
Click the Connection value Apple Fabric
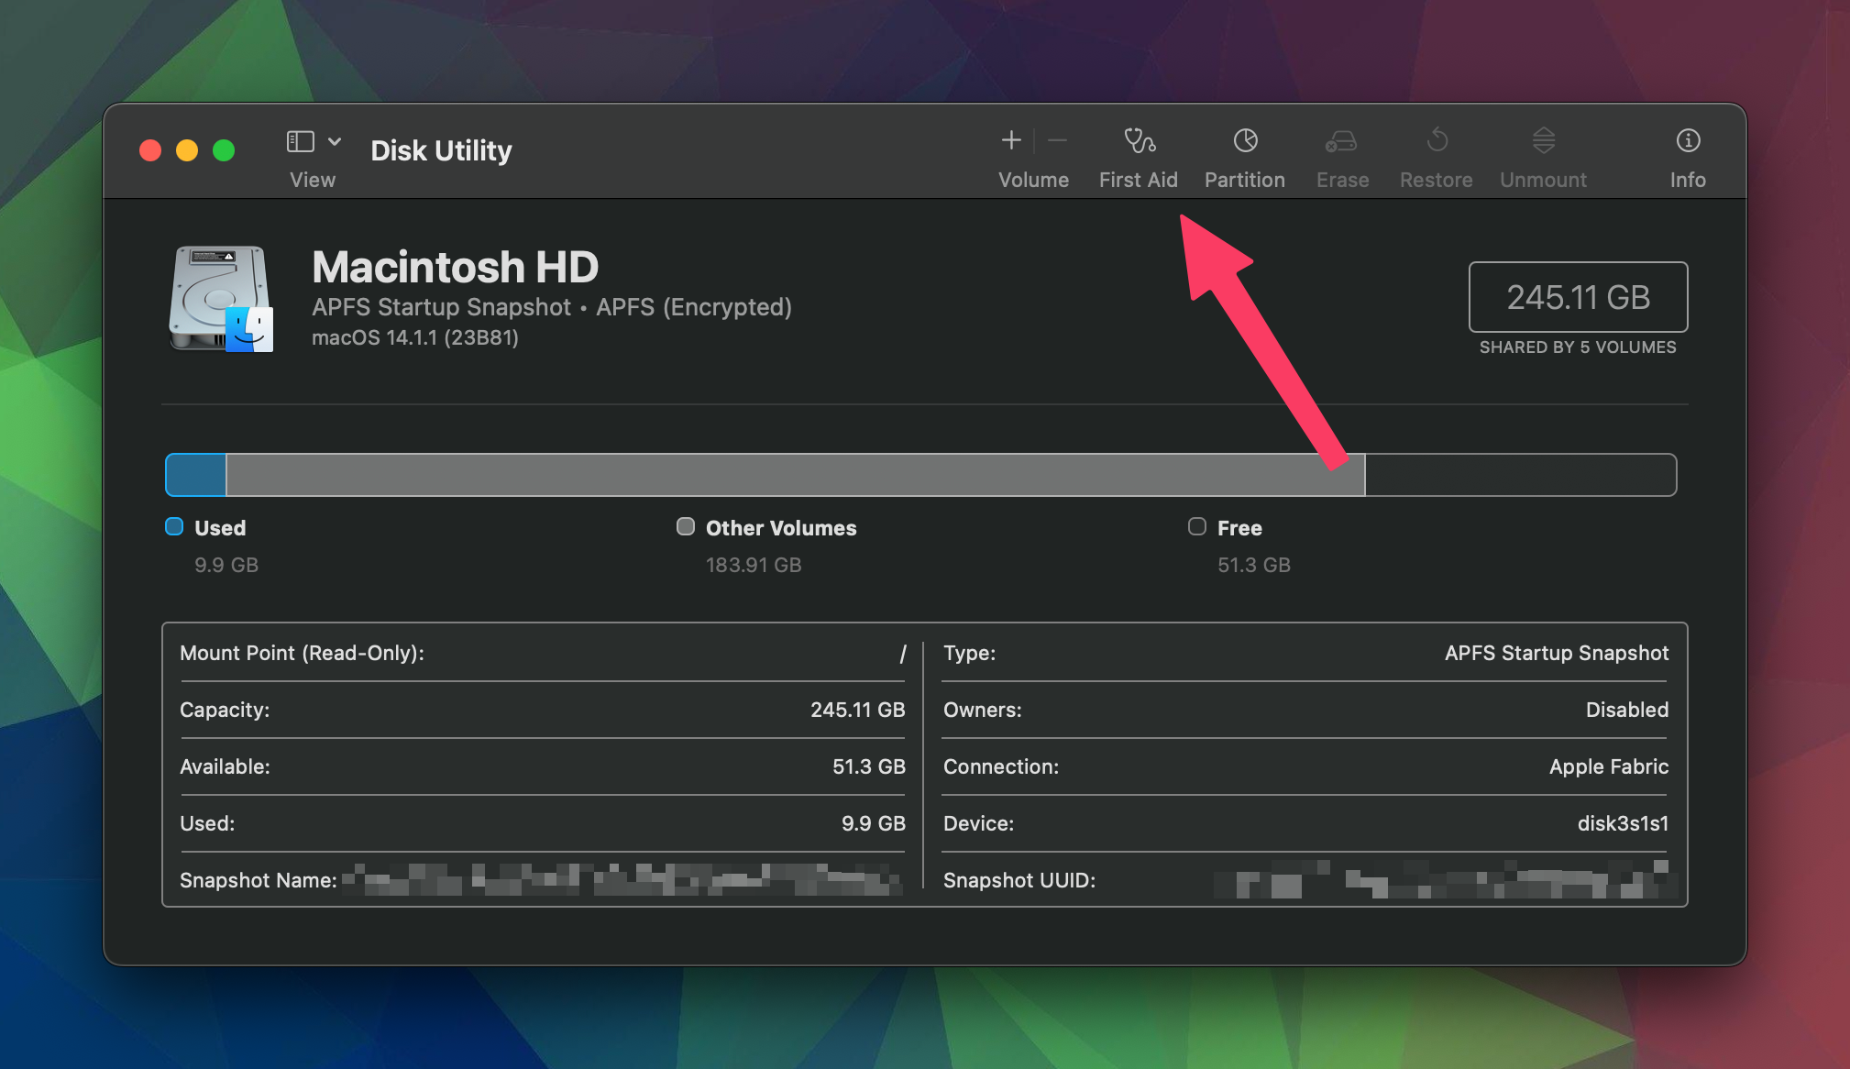pyautogui.click(x=1609, y=766)
